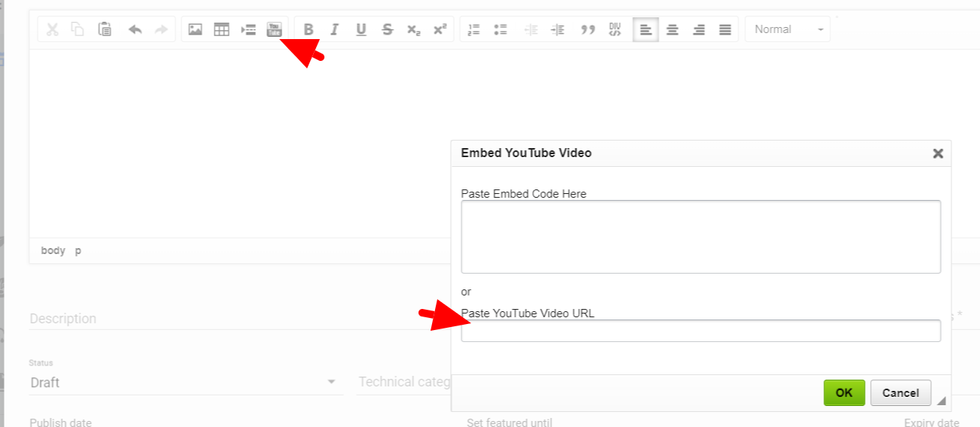The image size is (980, 427).
Task: Click the Cut scissors icon
Action: click(52, 29)
